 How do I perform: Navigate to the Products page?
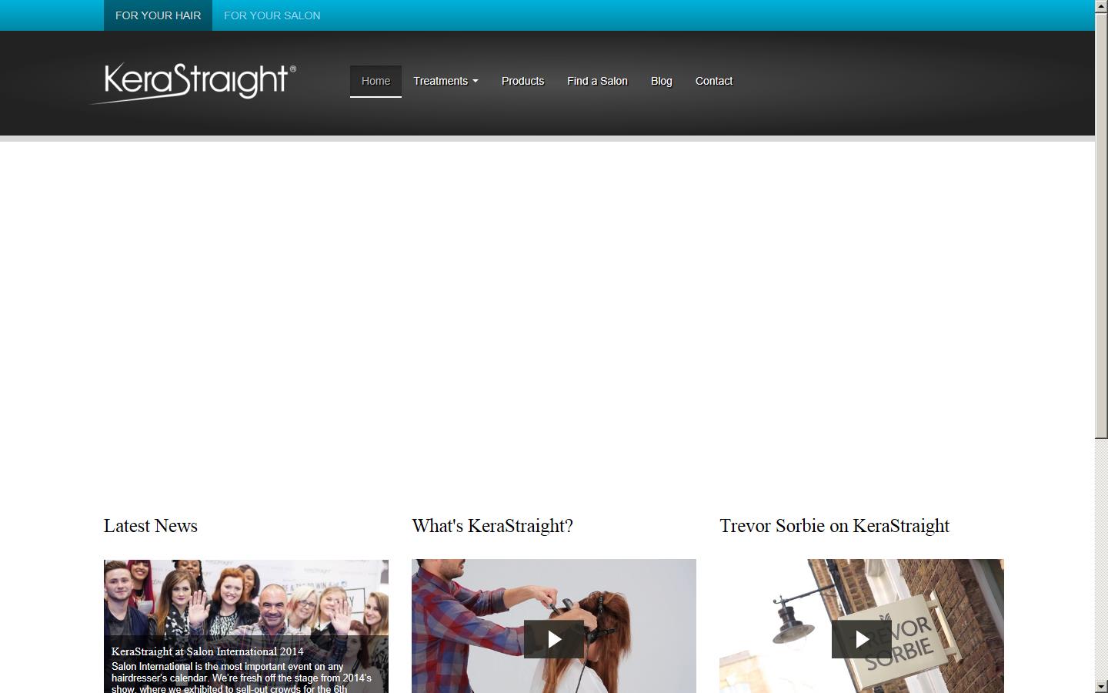522,81
